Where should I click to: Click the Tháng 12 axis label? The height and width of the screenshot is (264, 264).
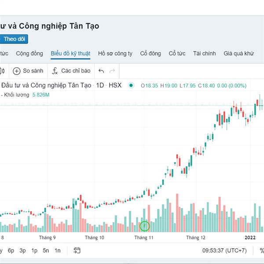click(x=196, y=238)
